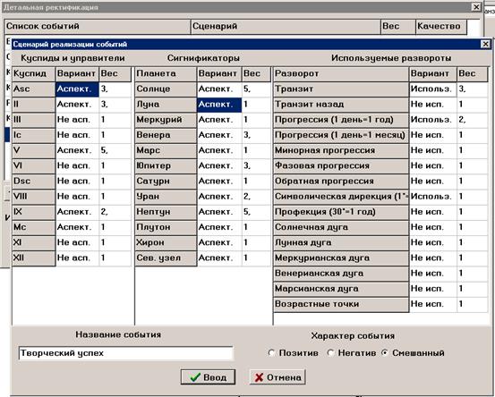Select the Нептун planet row
Viewport: 495px width, 397px height.
[166, 212]
